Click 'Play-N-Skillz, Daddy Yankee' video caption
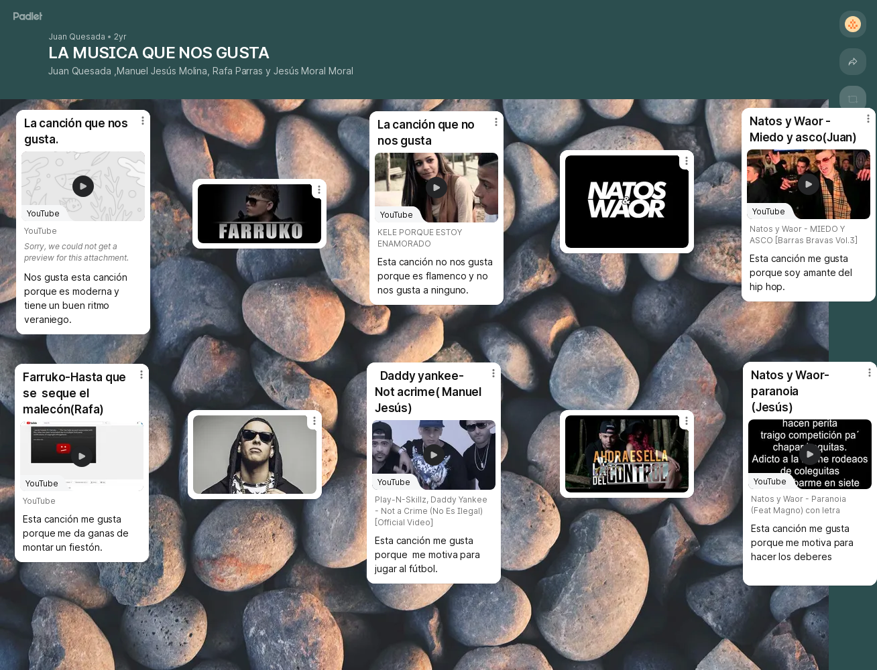The width and height of the screenshot is (877, 670). tap(431, 511)
